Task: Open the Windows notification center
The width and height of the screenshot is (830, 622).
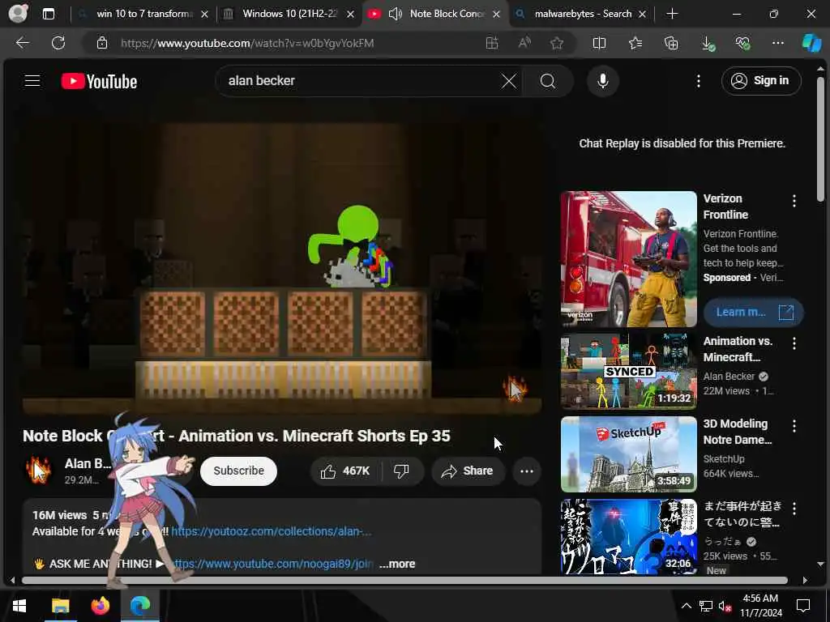Action: click(x=803, y=606)
